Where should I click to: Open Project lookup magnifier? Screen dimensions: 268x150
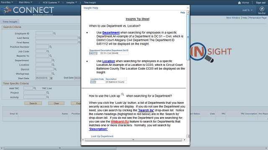click(48, 92)
